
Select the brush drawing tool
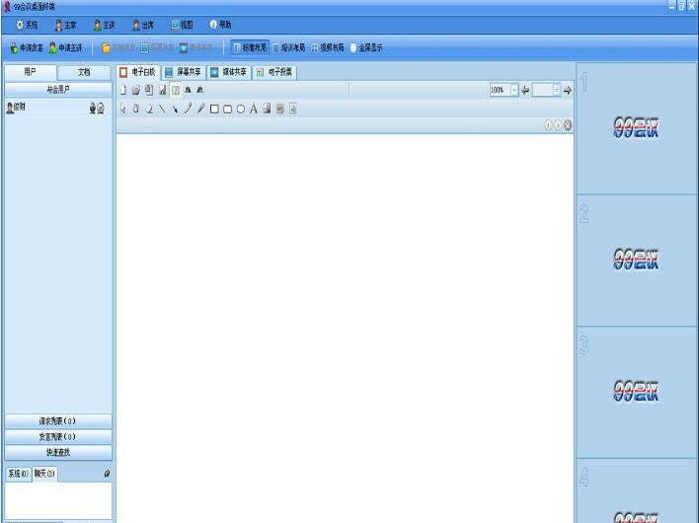189,109
